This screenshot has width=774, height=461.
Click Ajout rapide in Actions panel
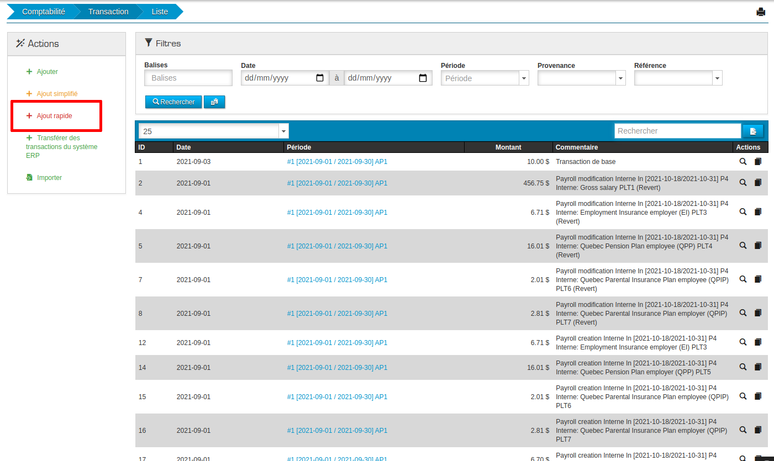[x=54, y=116]
